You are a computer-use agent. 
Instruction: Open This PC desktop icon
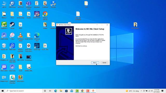[4, 4]
